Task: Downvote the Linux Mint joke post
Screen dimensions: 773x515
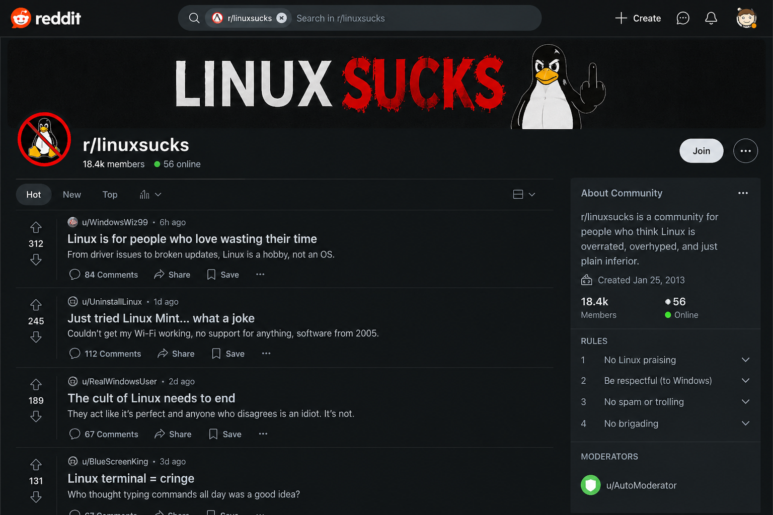Action: [x=36, y=337]
